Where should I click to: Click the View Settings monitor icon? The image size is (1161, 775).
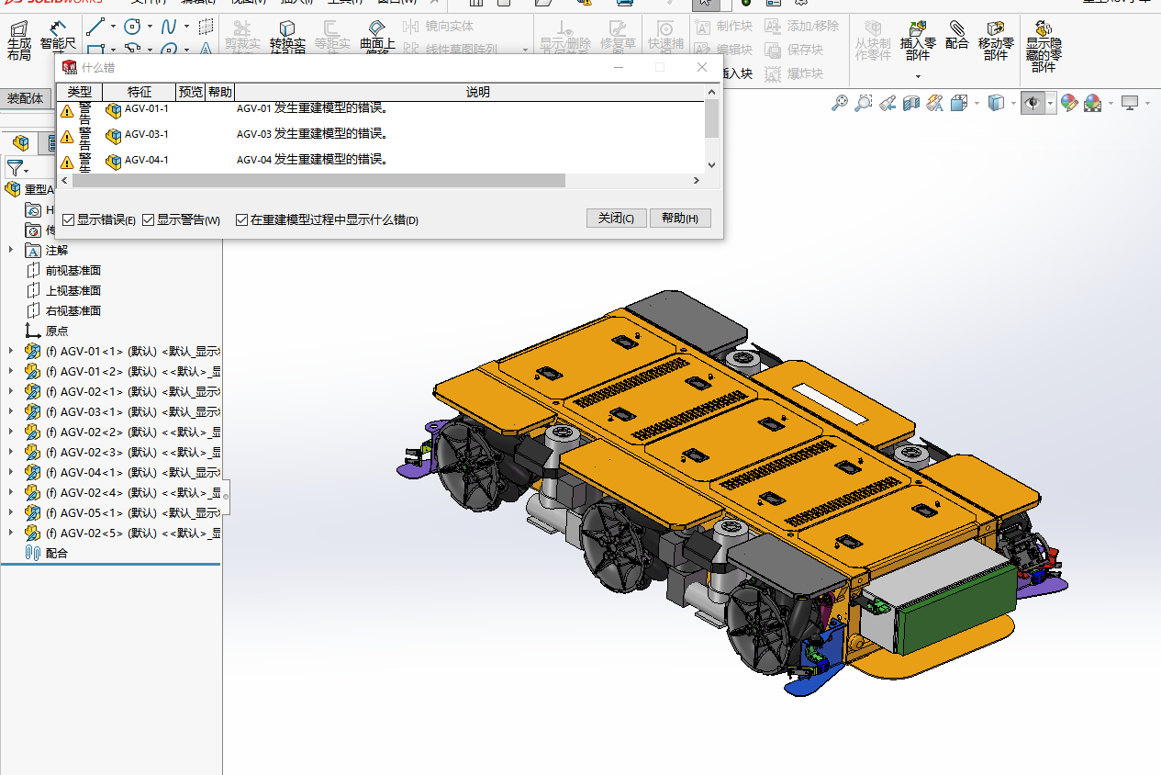[x=1130, y=104]
